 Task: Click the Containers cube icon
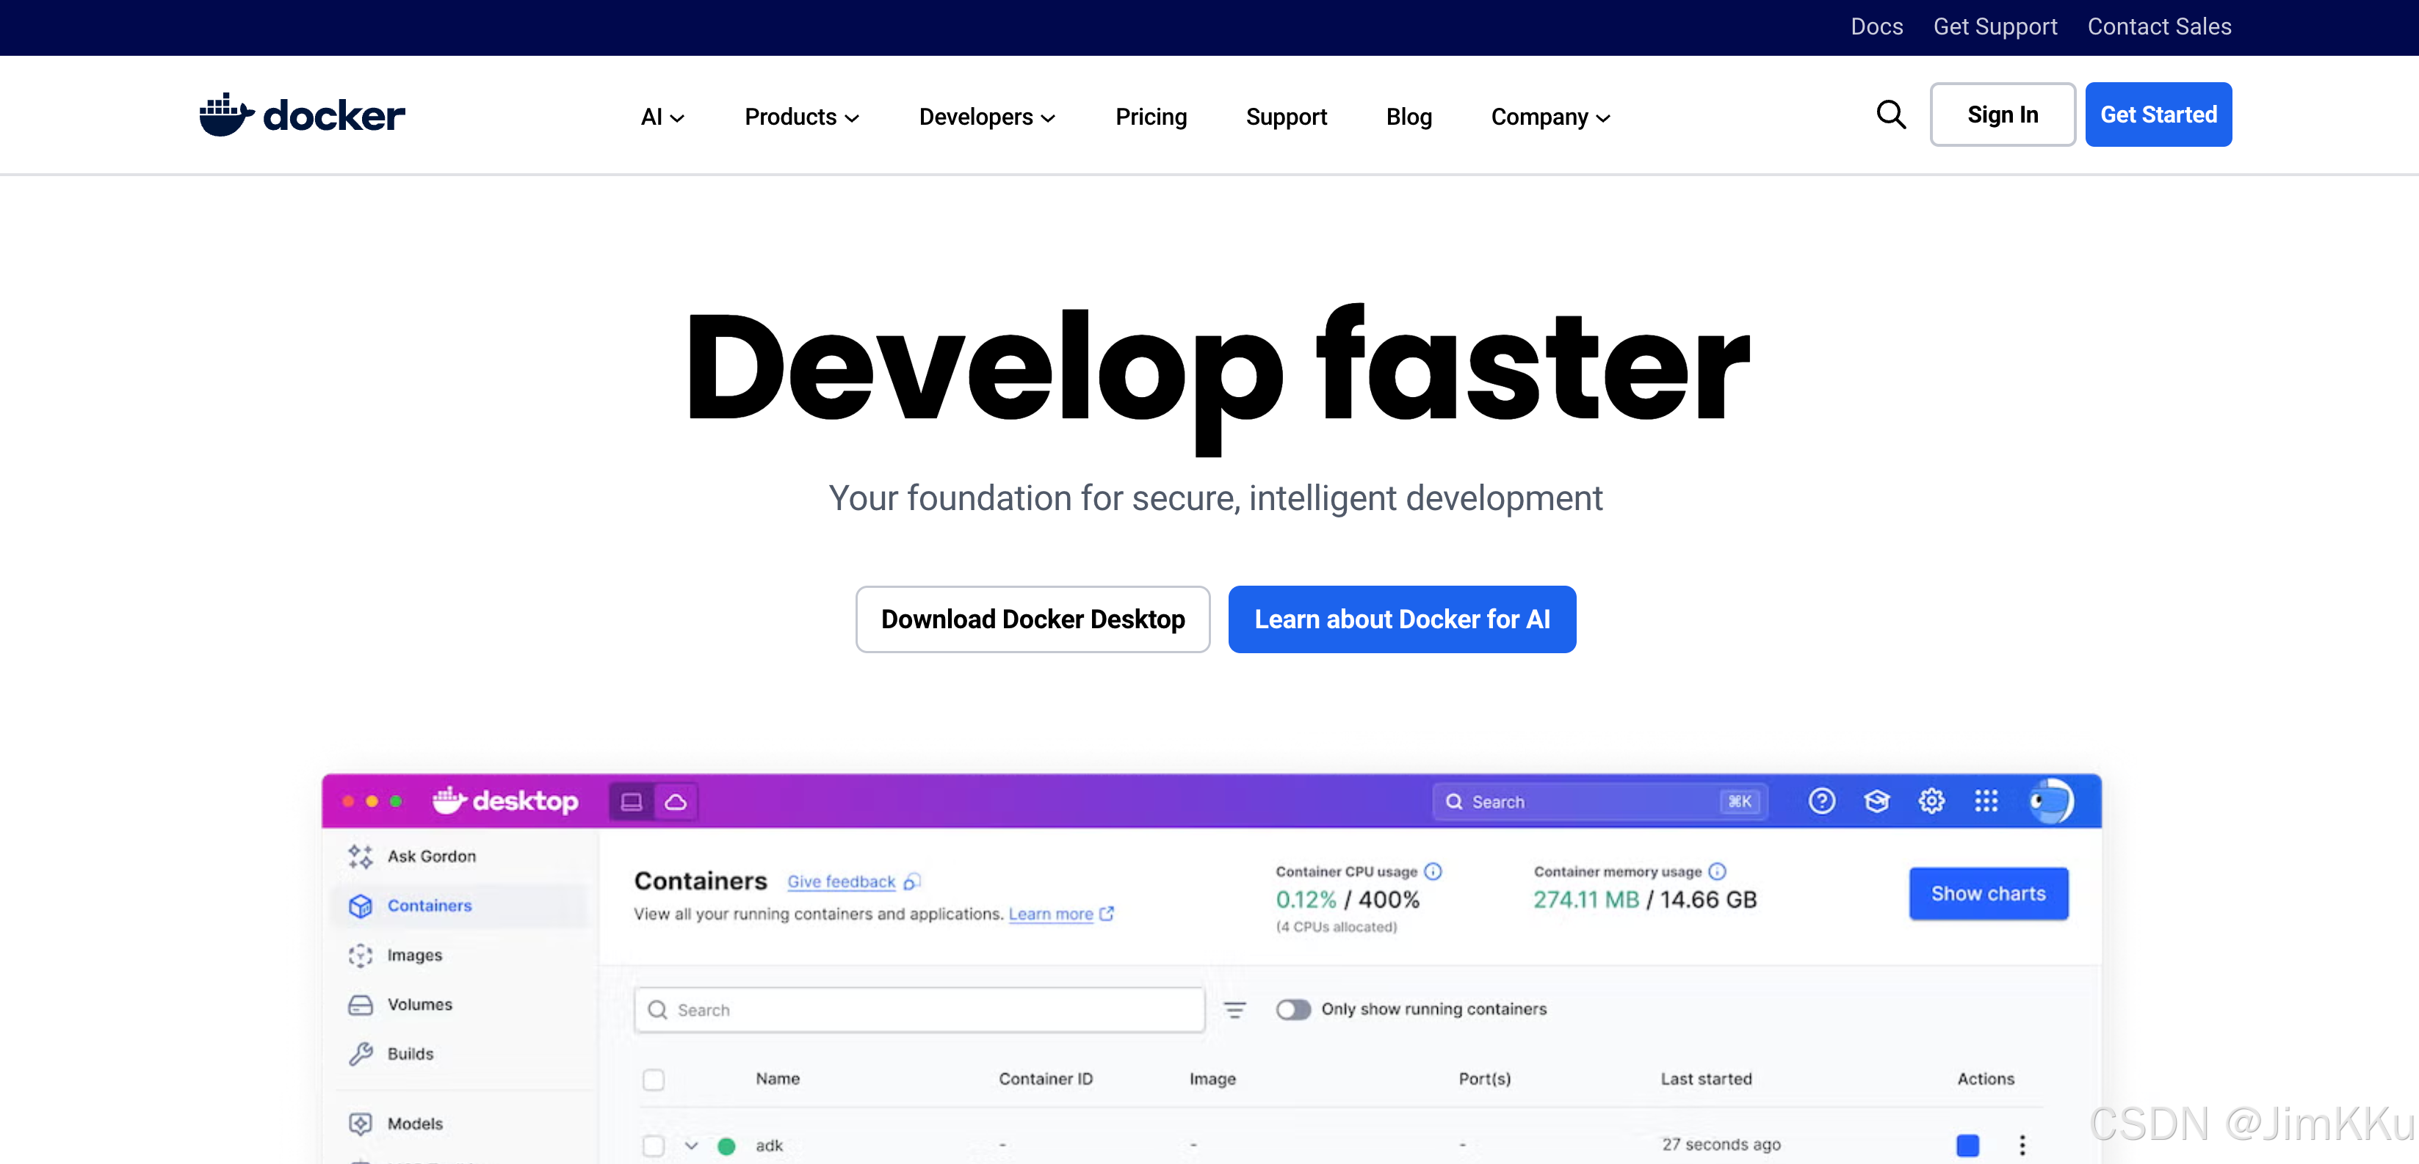(361, 906)
